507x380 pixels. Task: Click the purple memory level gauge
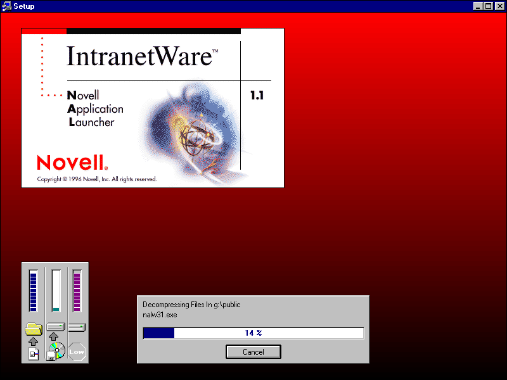tap(77, 291)
